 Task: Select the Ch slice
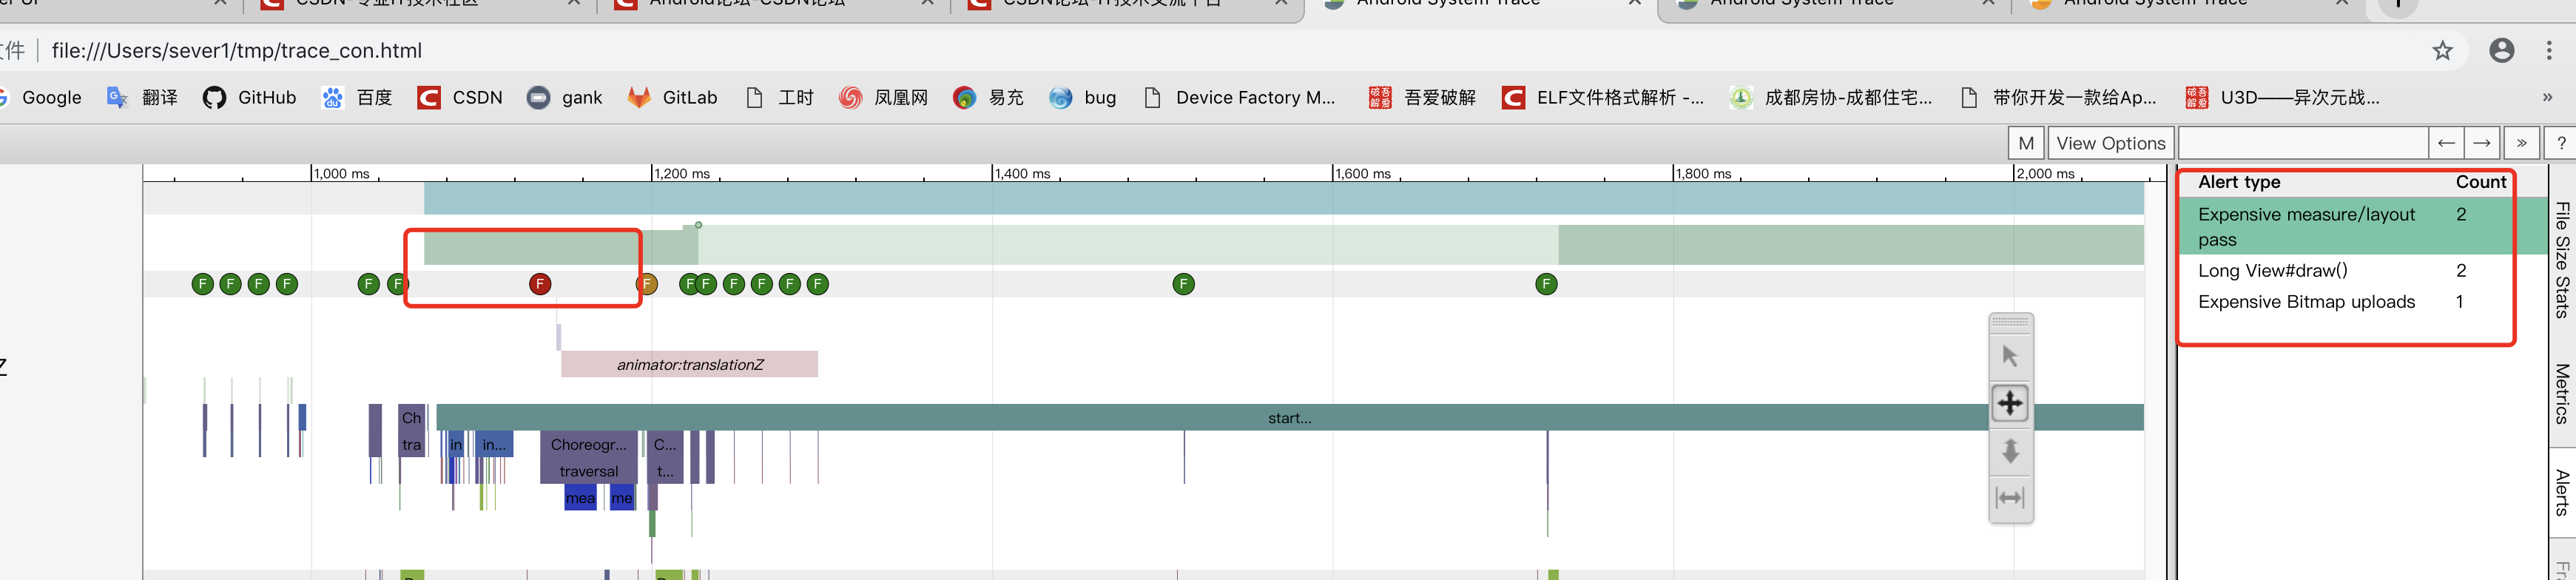pyautogui.click(x=412, y=418)
